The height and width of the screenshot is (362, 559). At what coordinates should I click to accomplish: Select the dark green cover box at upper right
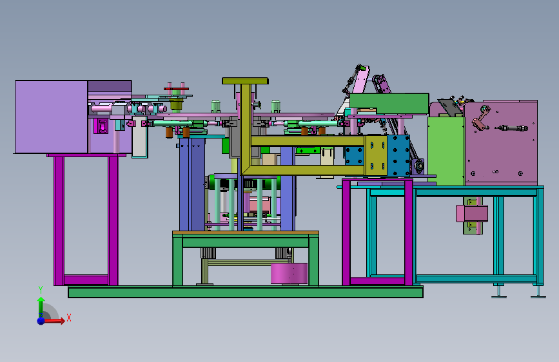coord(389,104)
